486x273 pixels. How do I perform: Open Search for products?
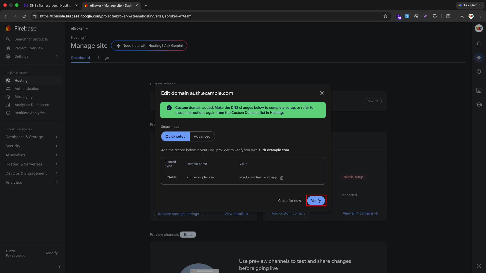(x=31, y=39)
